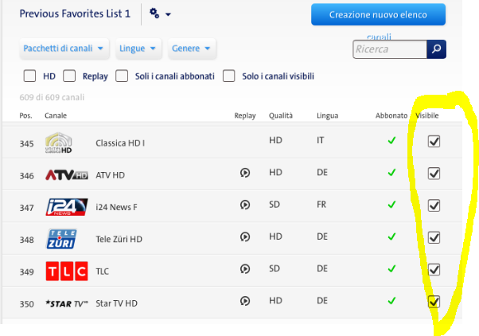
Task: Uncheck Visibile for Classica HD I
Action: pos(434,141)
